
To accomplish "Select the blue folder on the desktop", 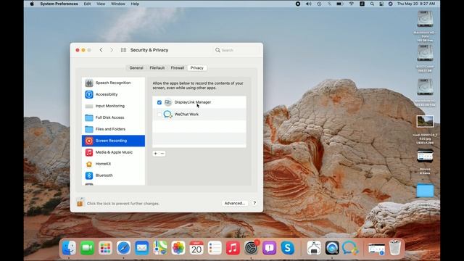I will pos(425,191).
